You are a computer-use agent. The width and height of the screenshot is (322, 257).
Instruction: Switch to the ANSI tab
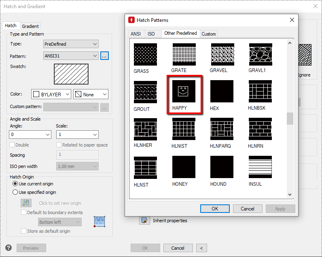[135, 34]
